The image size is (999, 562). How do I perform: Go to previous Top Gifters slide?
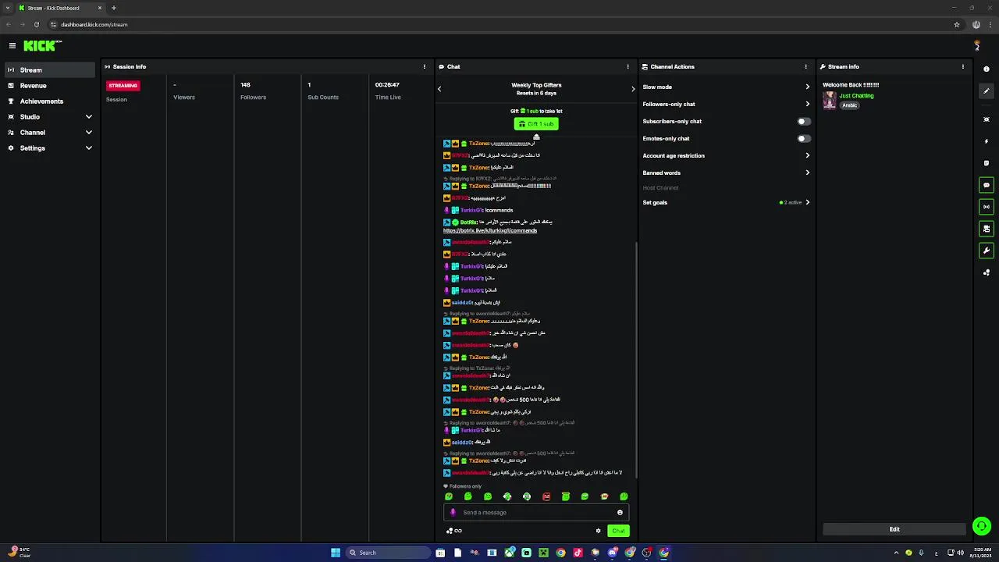coord(439,89)
